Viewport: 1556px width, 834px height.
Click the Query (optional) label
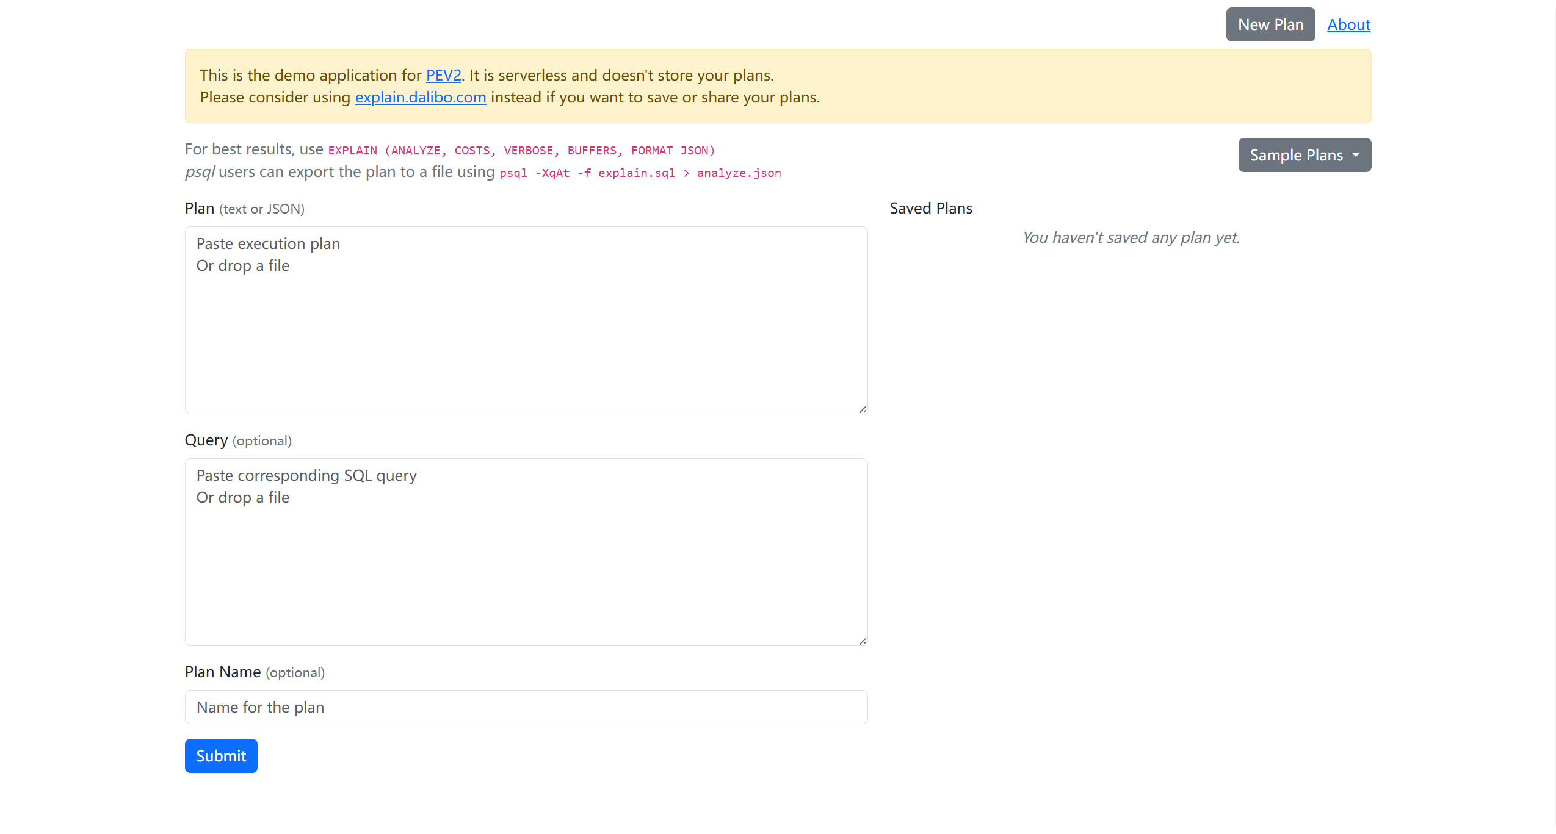click(238, 440)
